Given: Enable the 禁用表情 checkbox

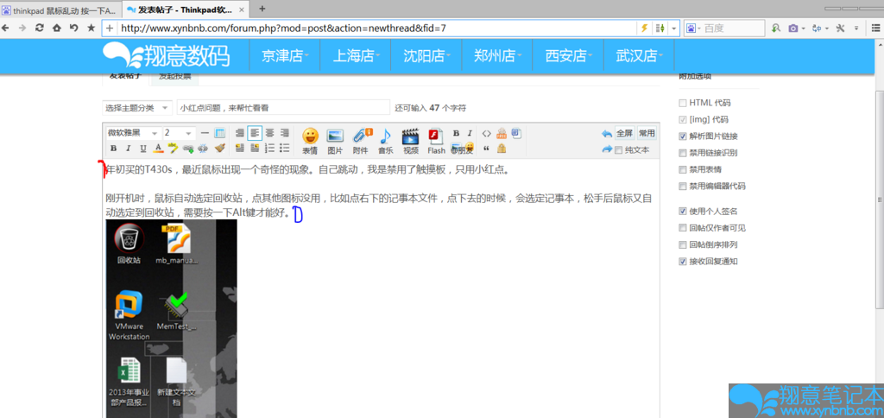Looking at the screenshot, I should click(683, 169).
